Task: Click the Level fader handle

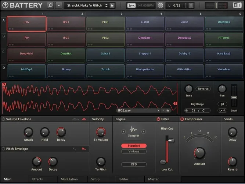Action: (x=233, y=97)
